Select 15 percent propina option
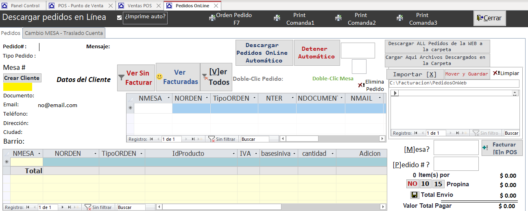The image size is (528, 211). coord(438,184)
